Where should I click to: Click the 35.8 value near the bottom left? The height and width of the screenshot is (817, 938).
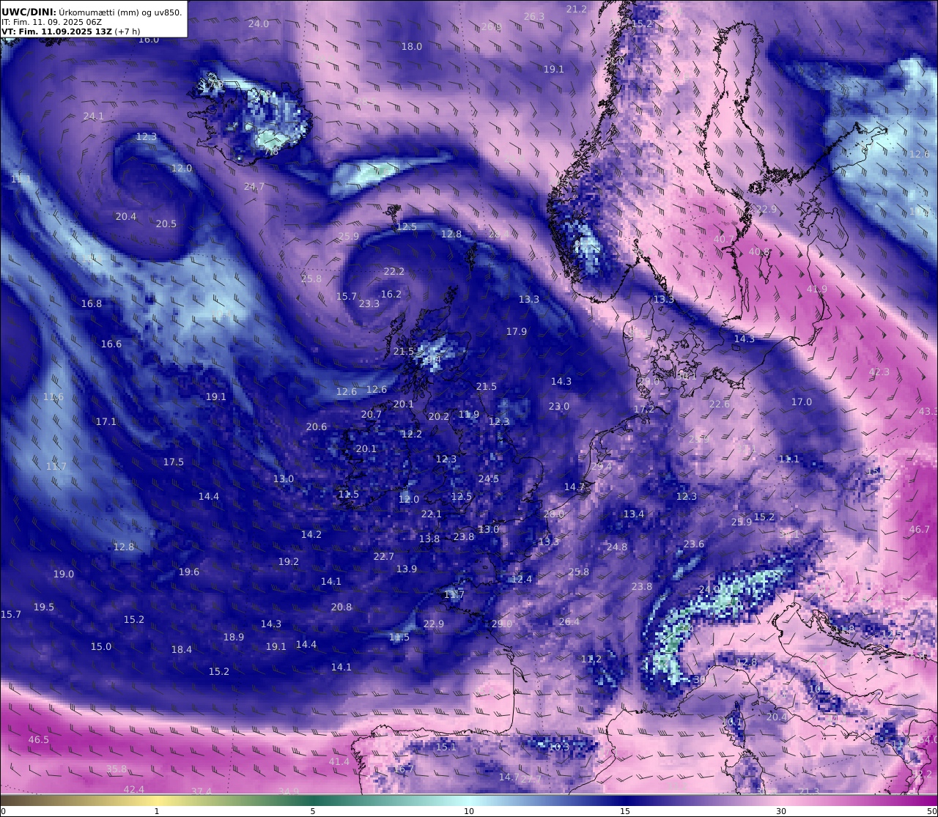click(x=117, y=769)
